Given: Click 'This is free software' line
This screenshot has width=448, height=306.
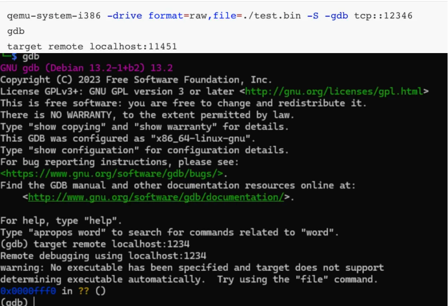Looking at the screenshot, I should tap(183, 103).
